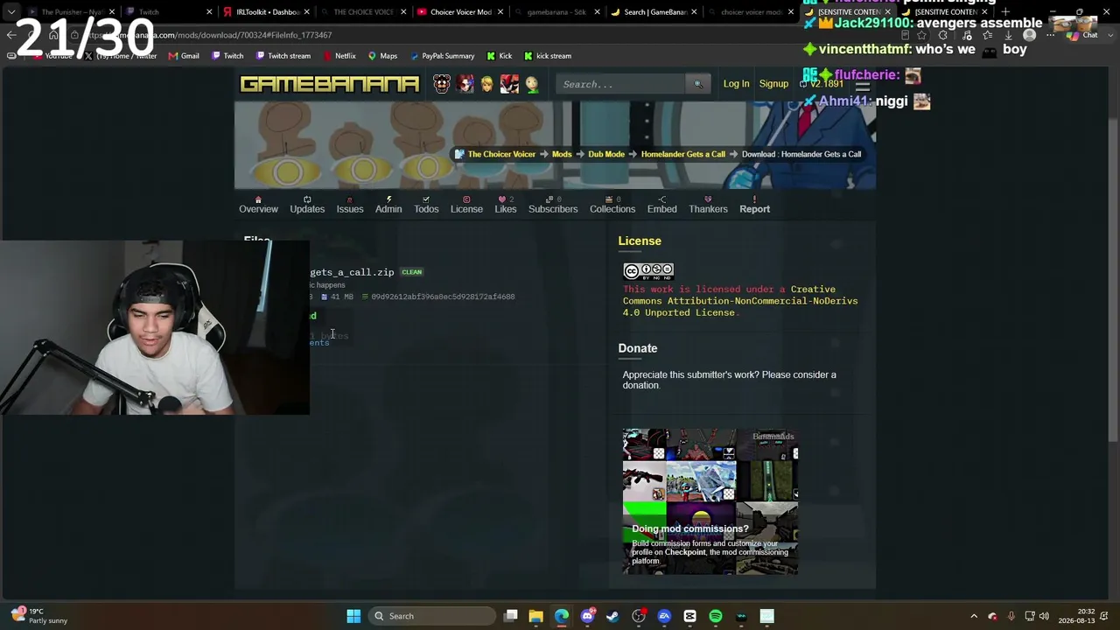Open the PayPal: Summary bookmark

(x=442, y=56)
